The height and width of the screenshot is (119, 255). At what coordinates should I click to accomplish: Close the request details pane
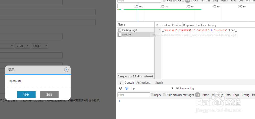(157, 25)
